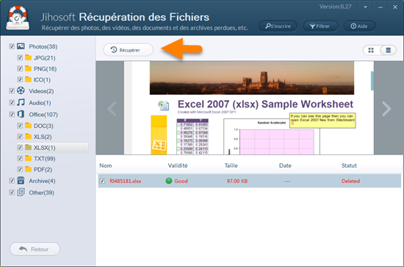
Task: Open the TXT(99) folder label
Action: [45, 159]
